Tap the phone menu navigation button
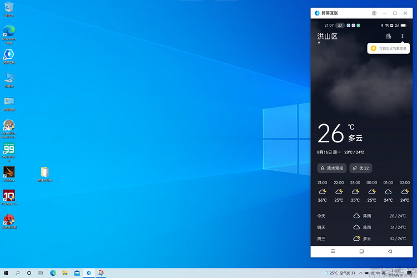Screen dimensions: 417x278 (333, 251)
